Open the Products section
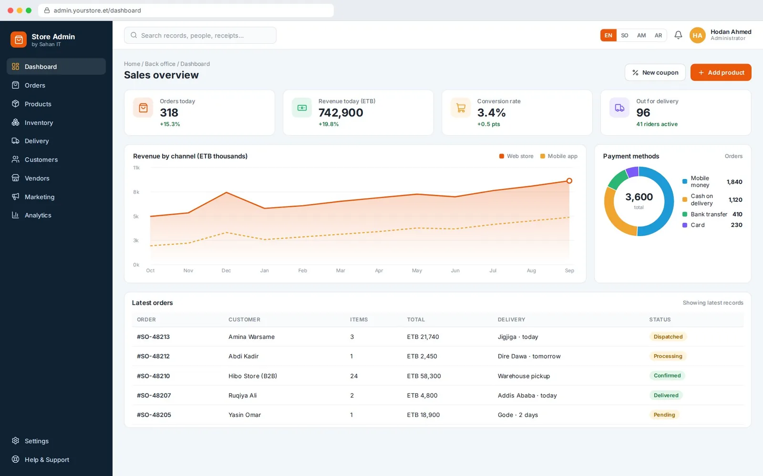The width and height of the screenshot is (763, 476). point(56,104)
